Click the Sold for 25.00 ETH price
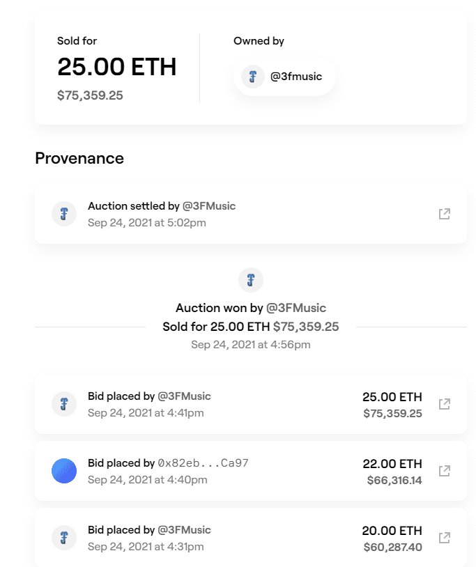This screenshot has width=476, height=567. pyautogui.click(x=116, y=68)
